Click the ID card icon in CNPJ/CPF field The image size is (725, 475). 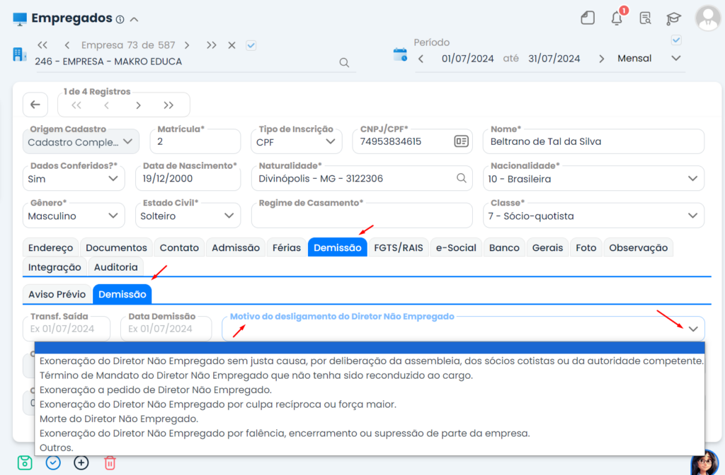tap(461, 141)
